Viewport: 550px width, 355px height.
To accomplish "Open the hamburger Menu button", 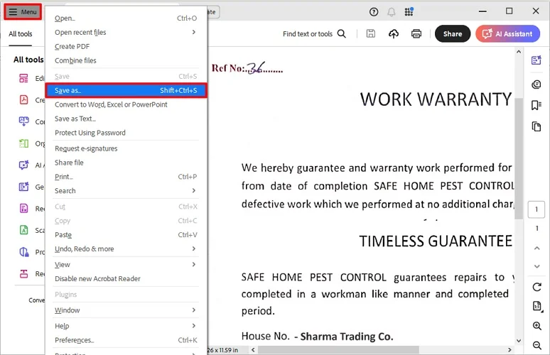I will tap(23, 12).
